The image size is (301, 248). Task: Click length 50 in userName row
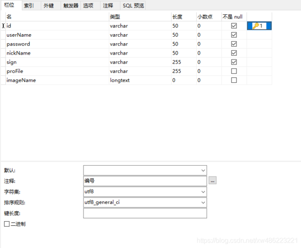pos(184,35)
